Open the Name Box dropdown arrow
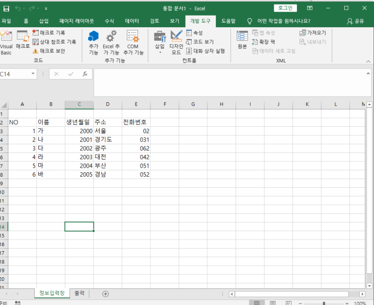Viewport: 374px width, 305px height. coord(33,73)
